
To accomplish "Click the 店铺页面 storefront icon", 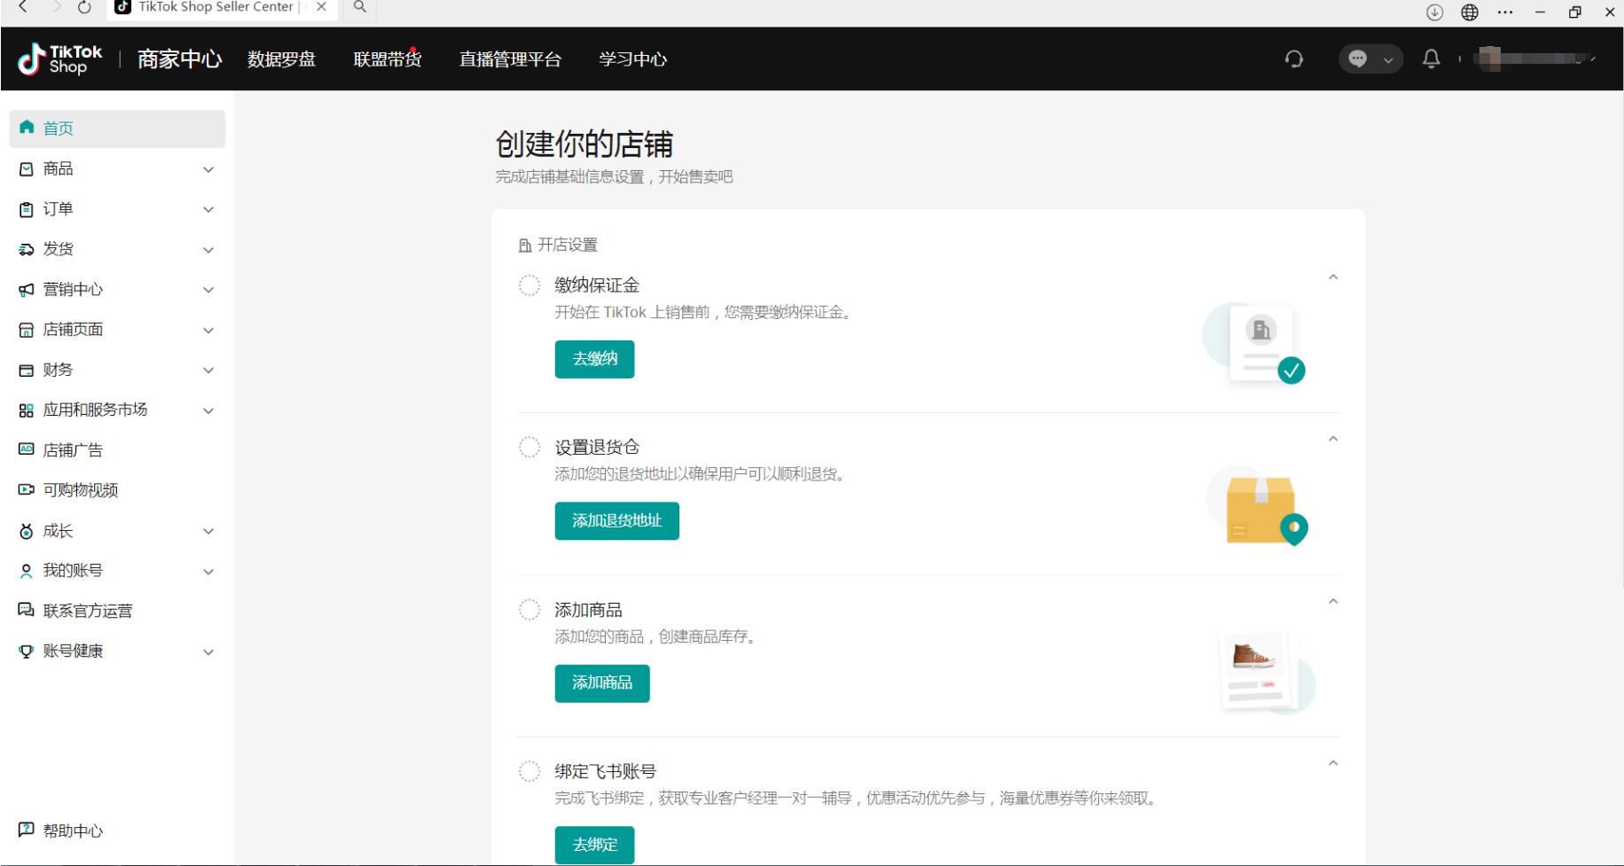I will click(x=27, y=330).
